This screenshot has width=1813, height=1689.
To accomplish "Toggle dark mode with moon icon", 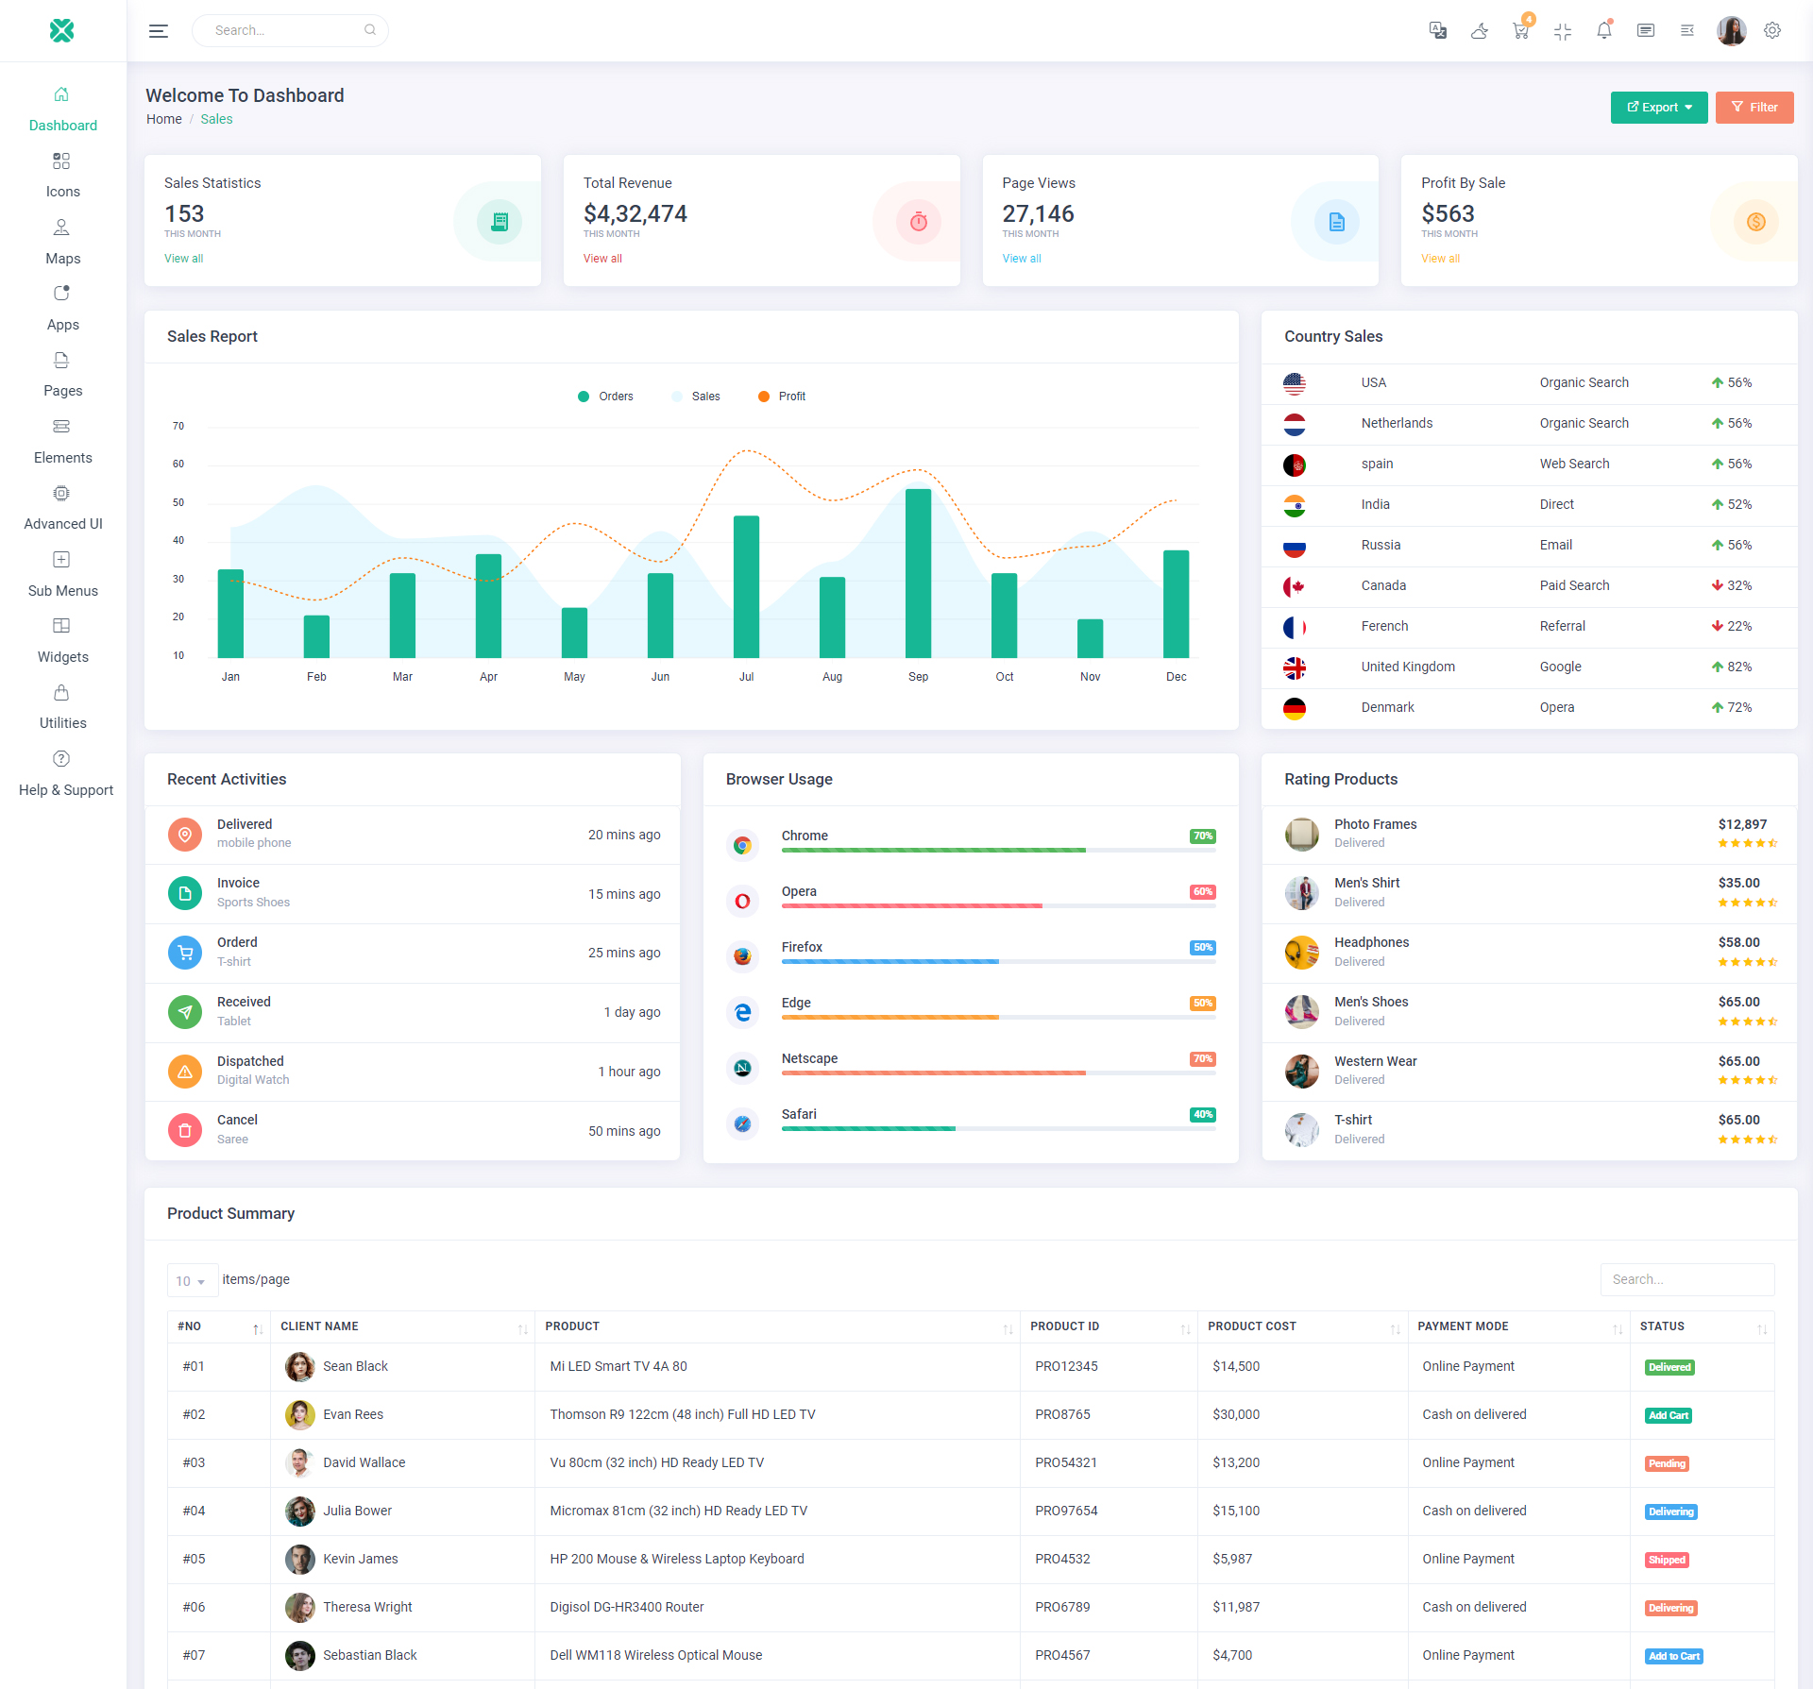I will pyautogui.click(x=1480, y=30).
